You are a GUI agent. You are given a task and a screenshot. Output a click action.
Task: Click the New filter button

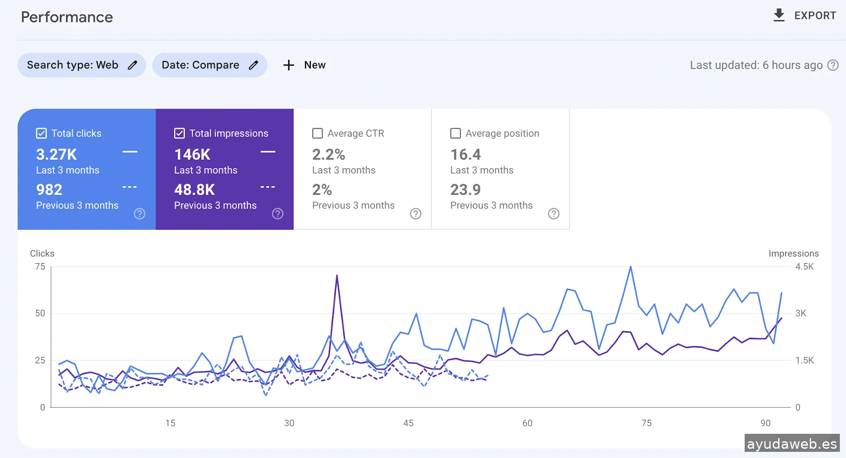[x=315, y=65]
